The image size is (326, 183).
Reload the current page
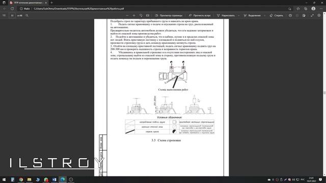12,9
